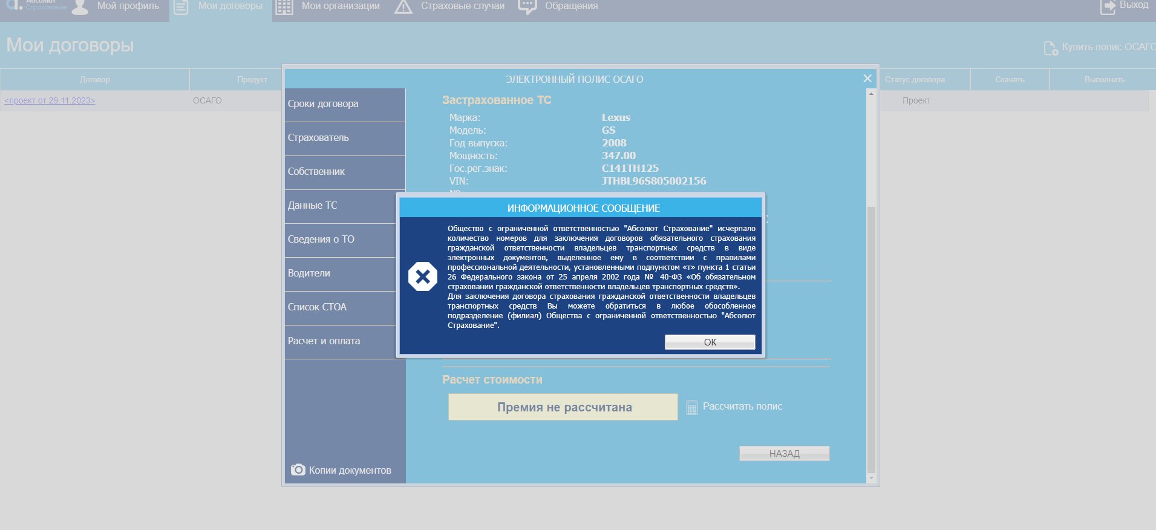The width and height of the screenshot is (1156, 530).
Task: Open Обращения menu item
Action: coord(571,6)
